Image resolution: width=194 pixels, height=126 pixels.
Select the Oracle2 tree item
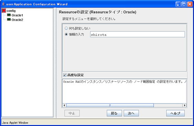(17, 20)
